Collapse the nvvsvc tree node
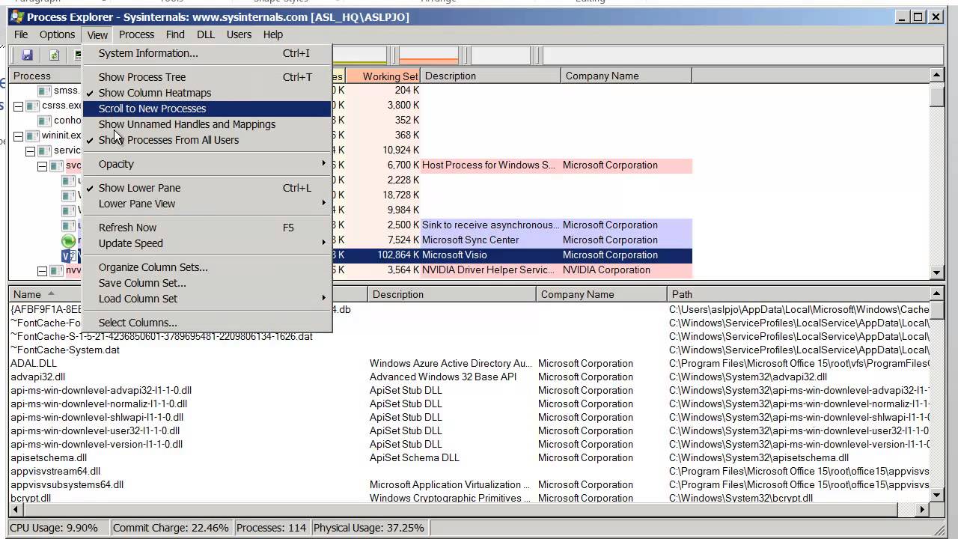958x539 pixels. coord(43,270)
